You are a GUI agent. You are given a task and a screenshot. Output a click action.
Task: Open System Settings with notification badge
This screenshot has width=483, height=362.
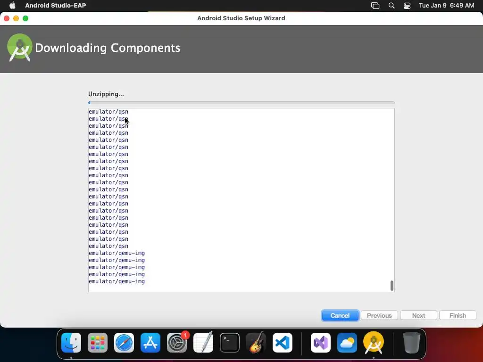click(177, 343)
